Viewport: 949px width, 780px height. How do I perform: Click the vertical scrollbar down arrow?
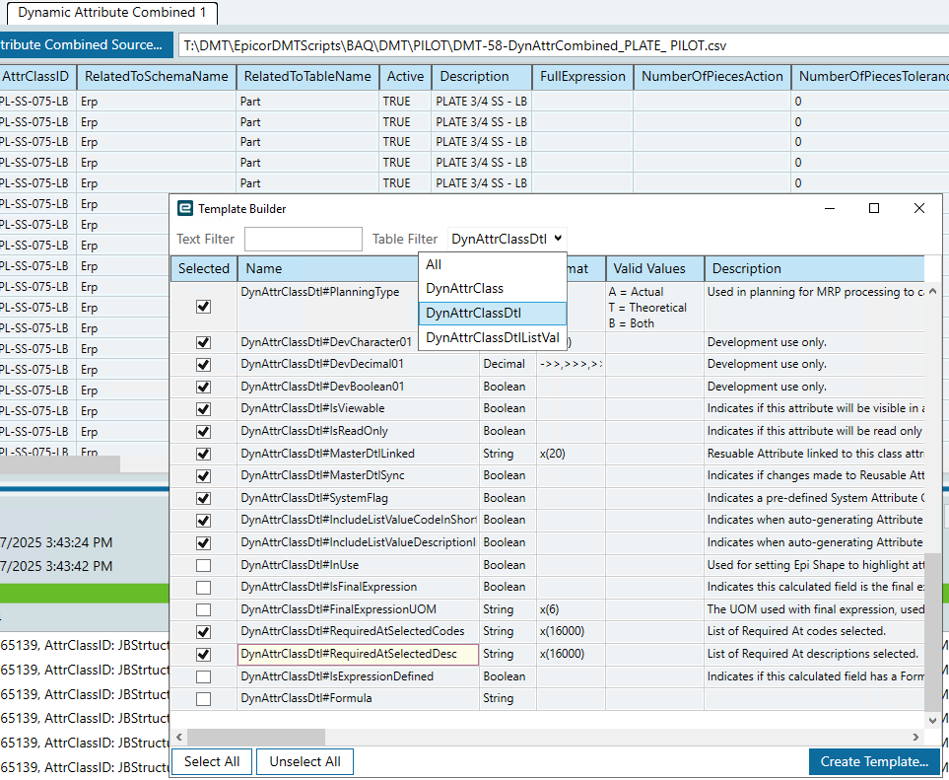click(x=932, y=720)
